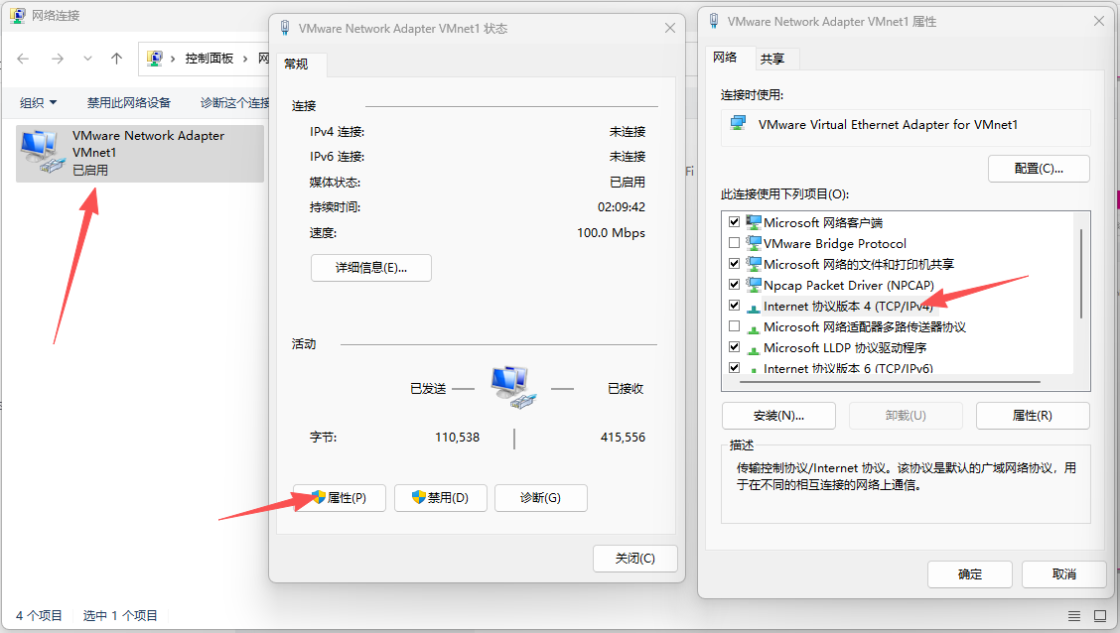Click the shield icon on 禁用(D) button
1120x633 pixels.
coord(419,497)
